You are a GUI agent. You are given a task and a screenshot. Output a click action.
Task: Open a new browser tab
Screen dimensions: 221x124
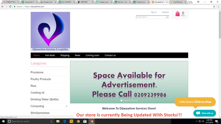click(x=190, y=2)
